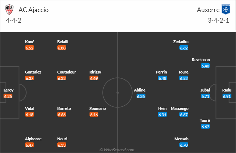Select Auxerre player Massengo
Viewport: 236px width, 153px height.
click(x=180, y=108)
